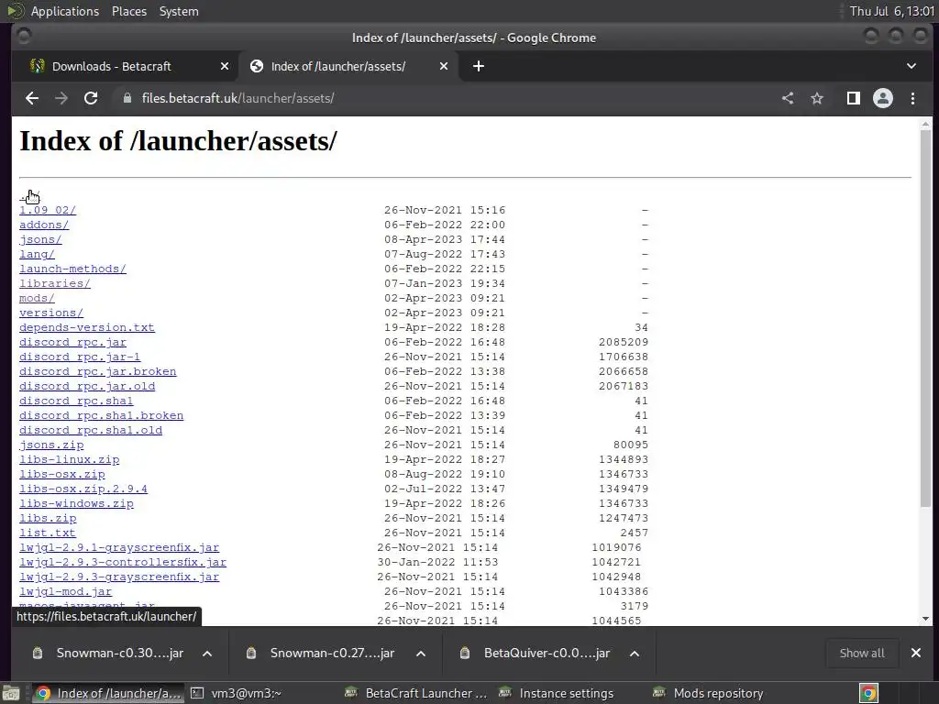Viewport: 939px width, 704px height.
Task: Download lwjgl-2.9.3-grayscreenfix.jar
Action: 120,577
